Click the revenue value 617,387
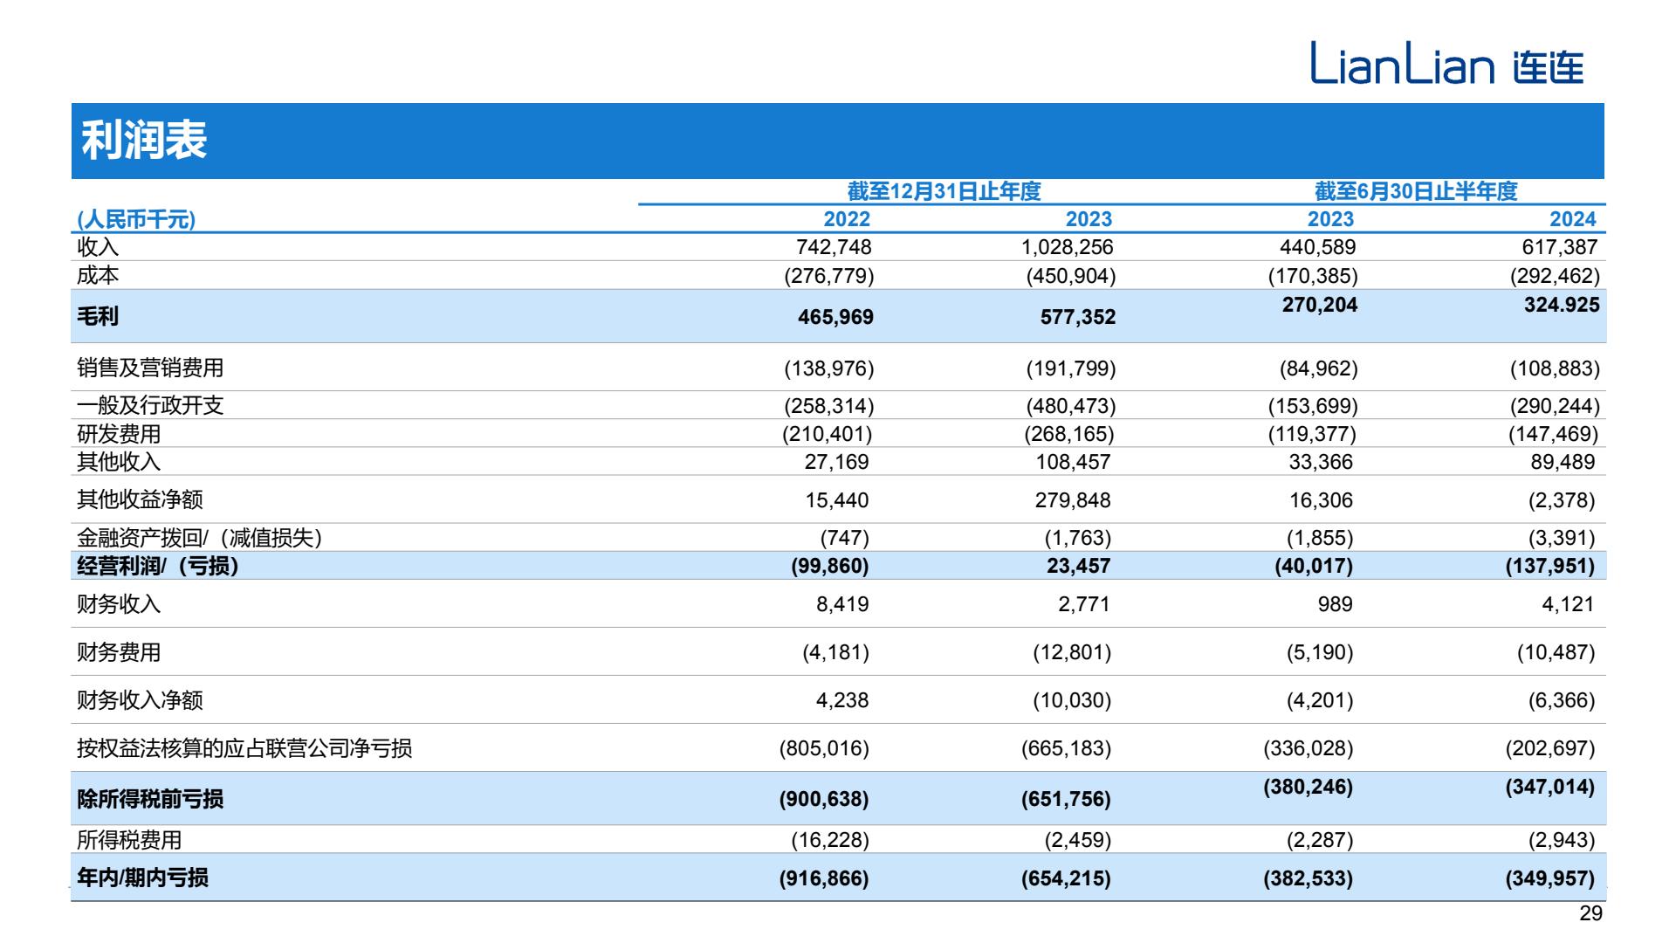This screenshot has width=1676, height=943. 1560,247
